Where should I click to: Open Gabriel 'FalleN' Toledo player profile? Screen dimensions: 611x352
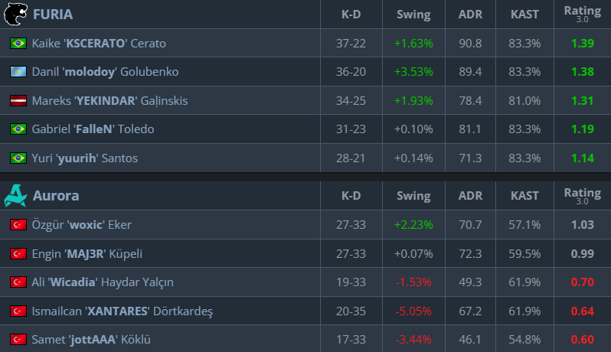click(93, 129)
